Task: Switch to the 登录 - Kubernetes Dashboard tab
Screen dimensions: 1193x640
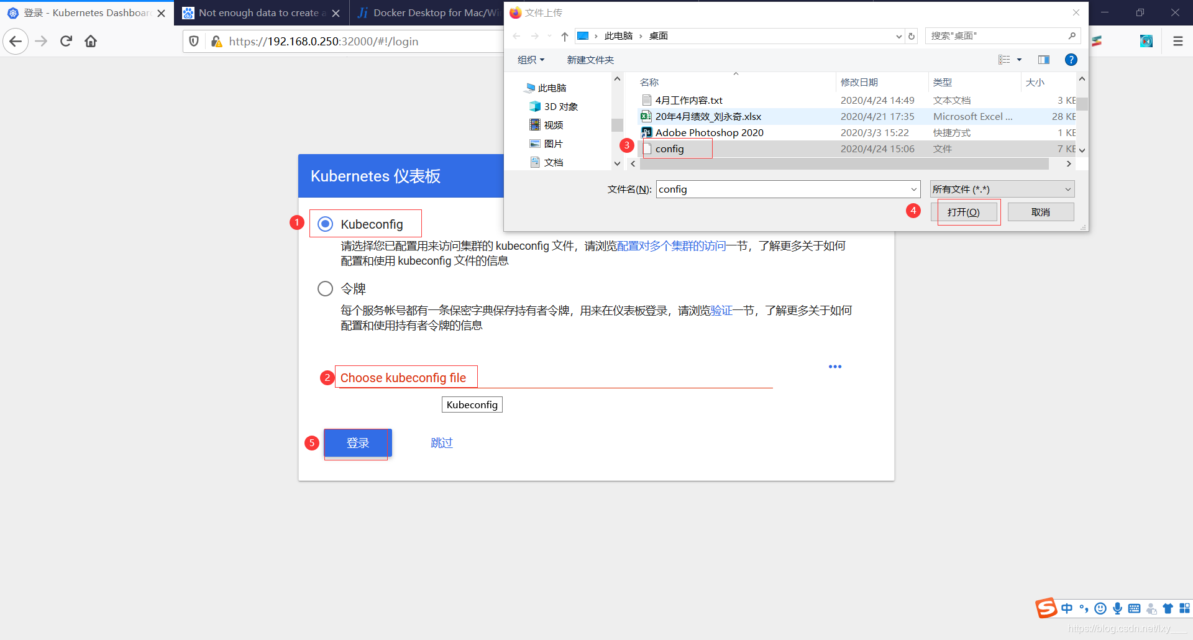Action: click(x=87, y=13)
